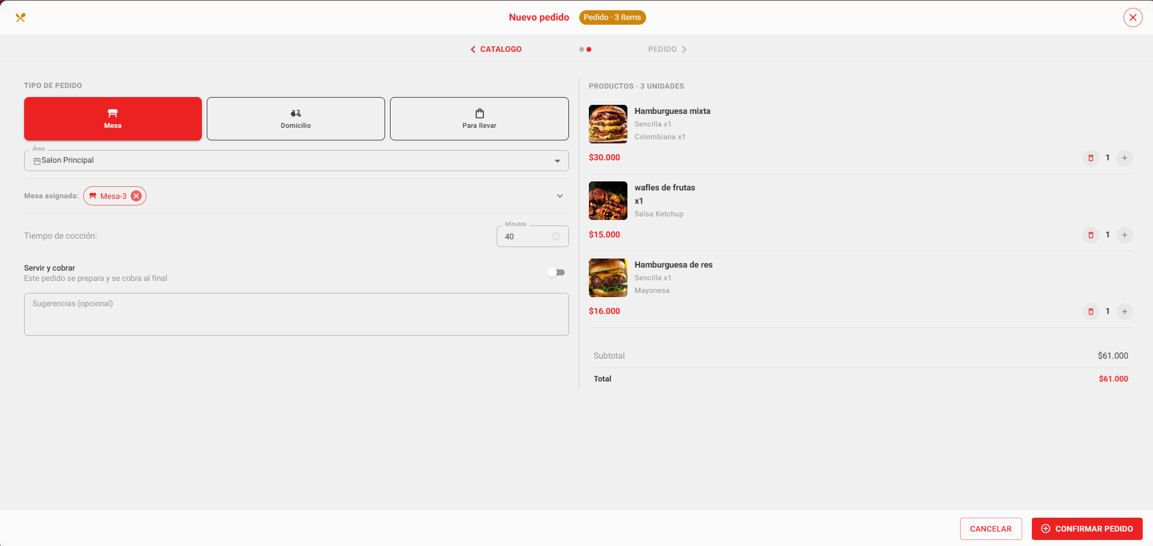The image size is (1153, 546).
Task: Click the PRODUCTOS · 3 UNIDADES heading
Action: [636, 86]
